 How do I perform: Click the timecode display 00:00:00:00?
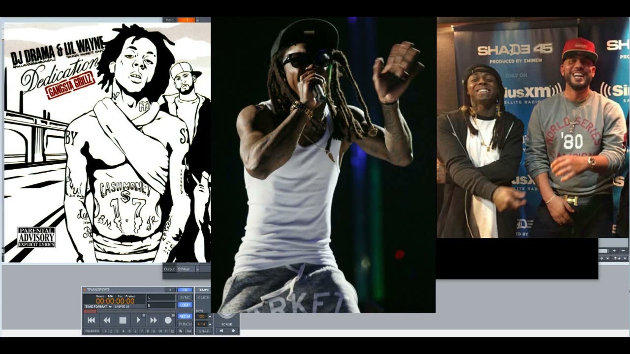115,301
